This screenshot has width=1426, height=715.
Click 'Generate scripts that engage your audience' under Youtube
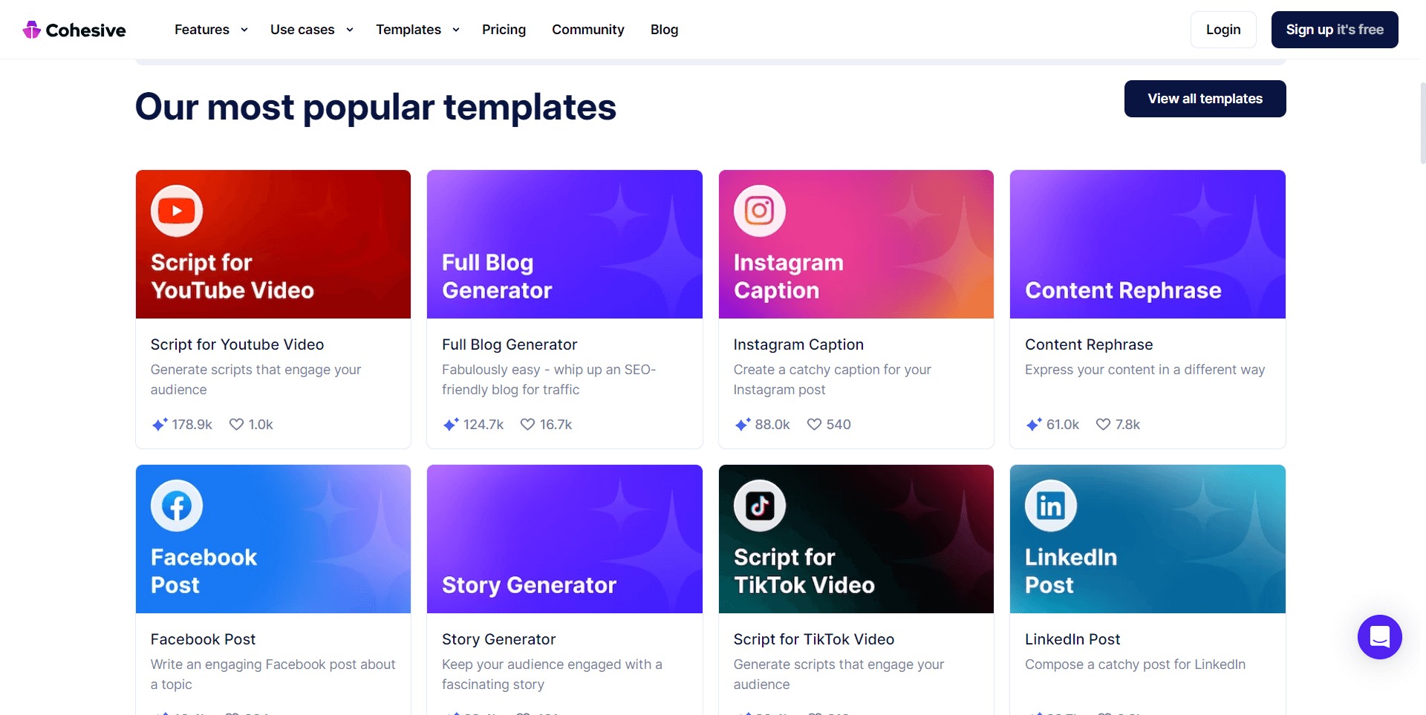[255, 379]
